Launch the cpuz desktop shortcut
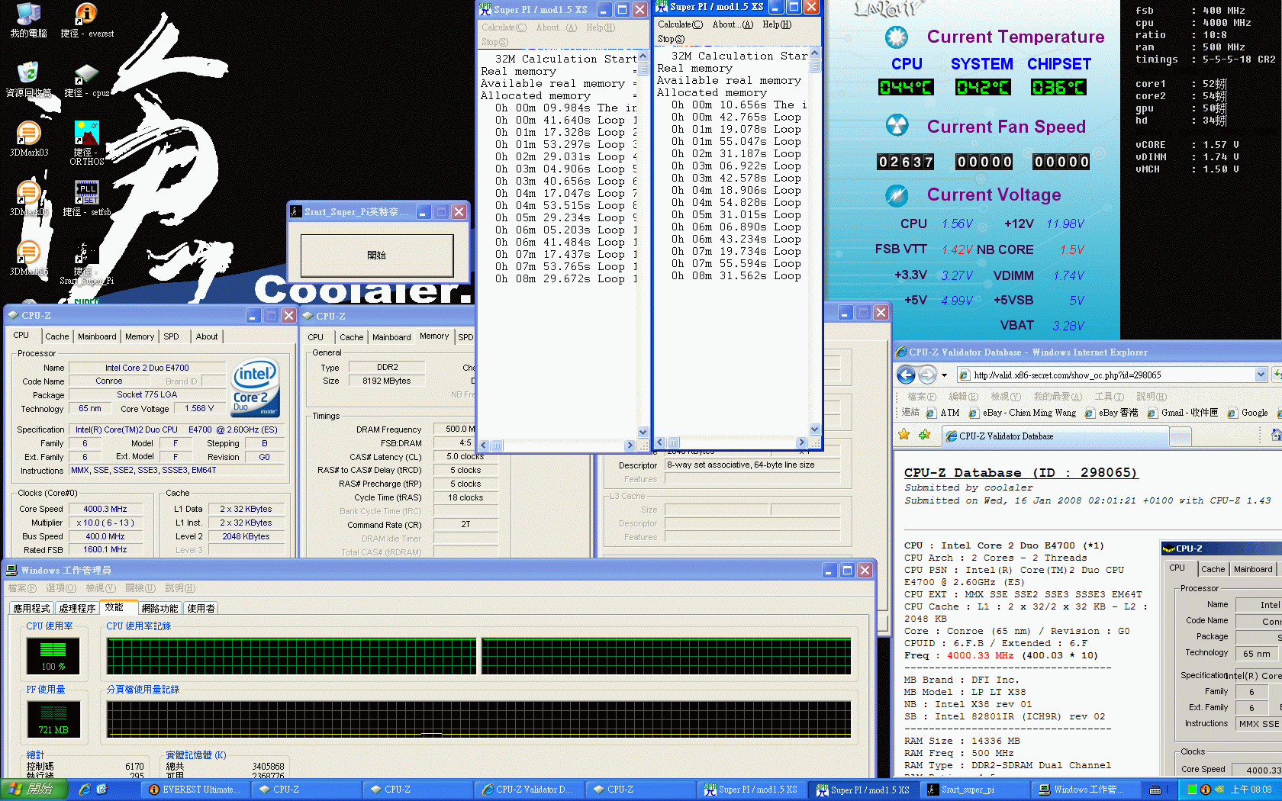 [86, 80]
